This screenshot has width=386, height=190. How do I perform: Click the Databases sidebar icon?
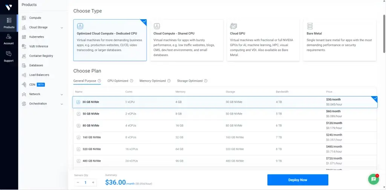24,66
